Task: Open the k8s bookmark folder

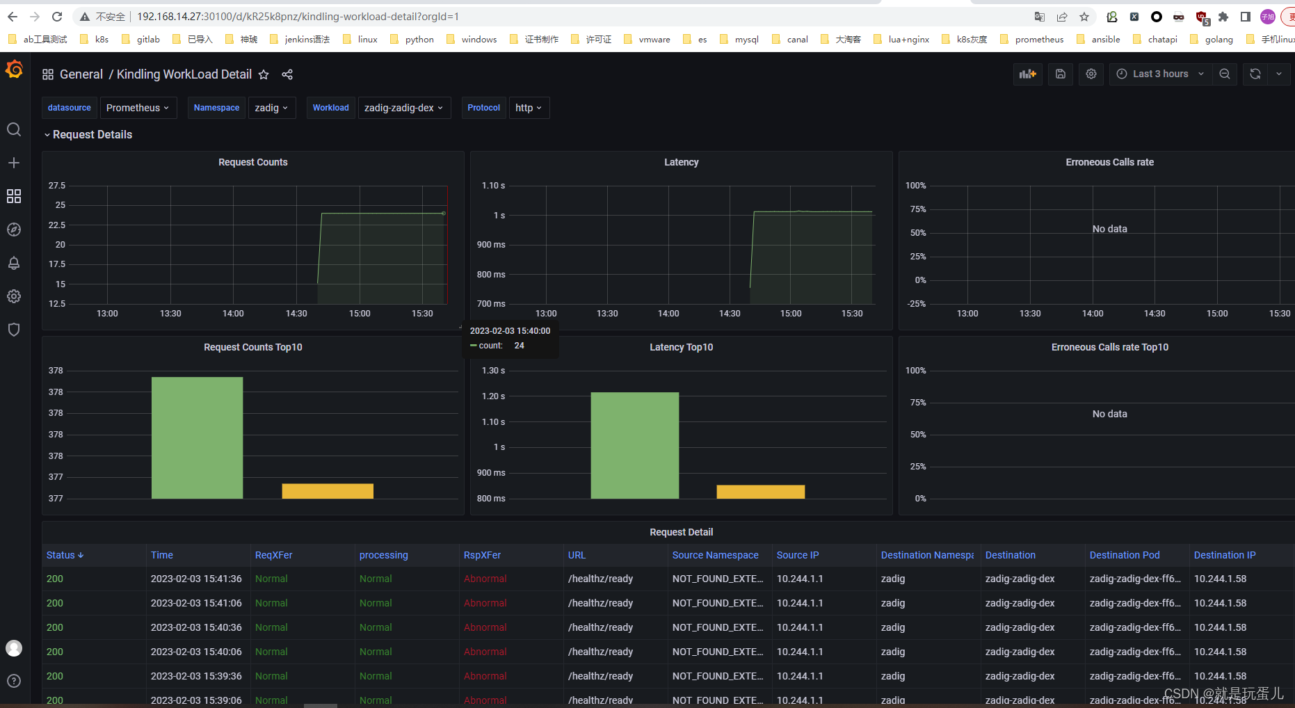Action: [x=95, y=40]
